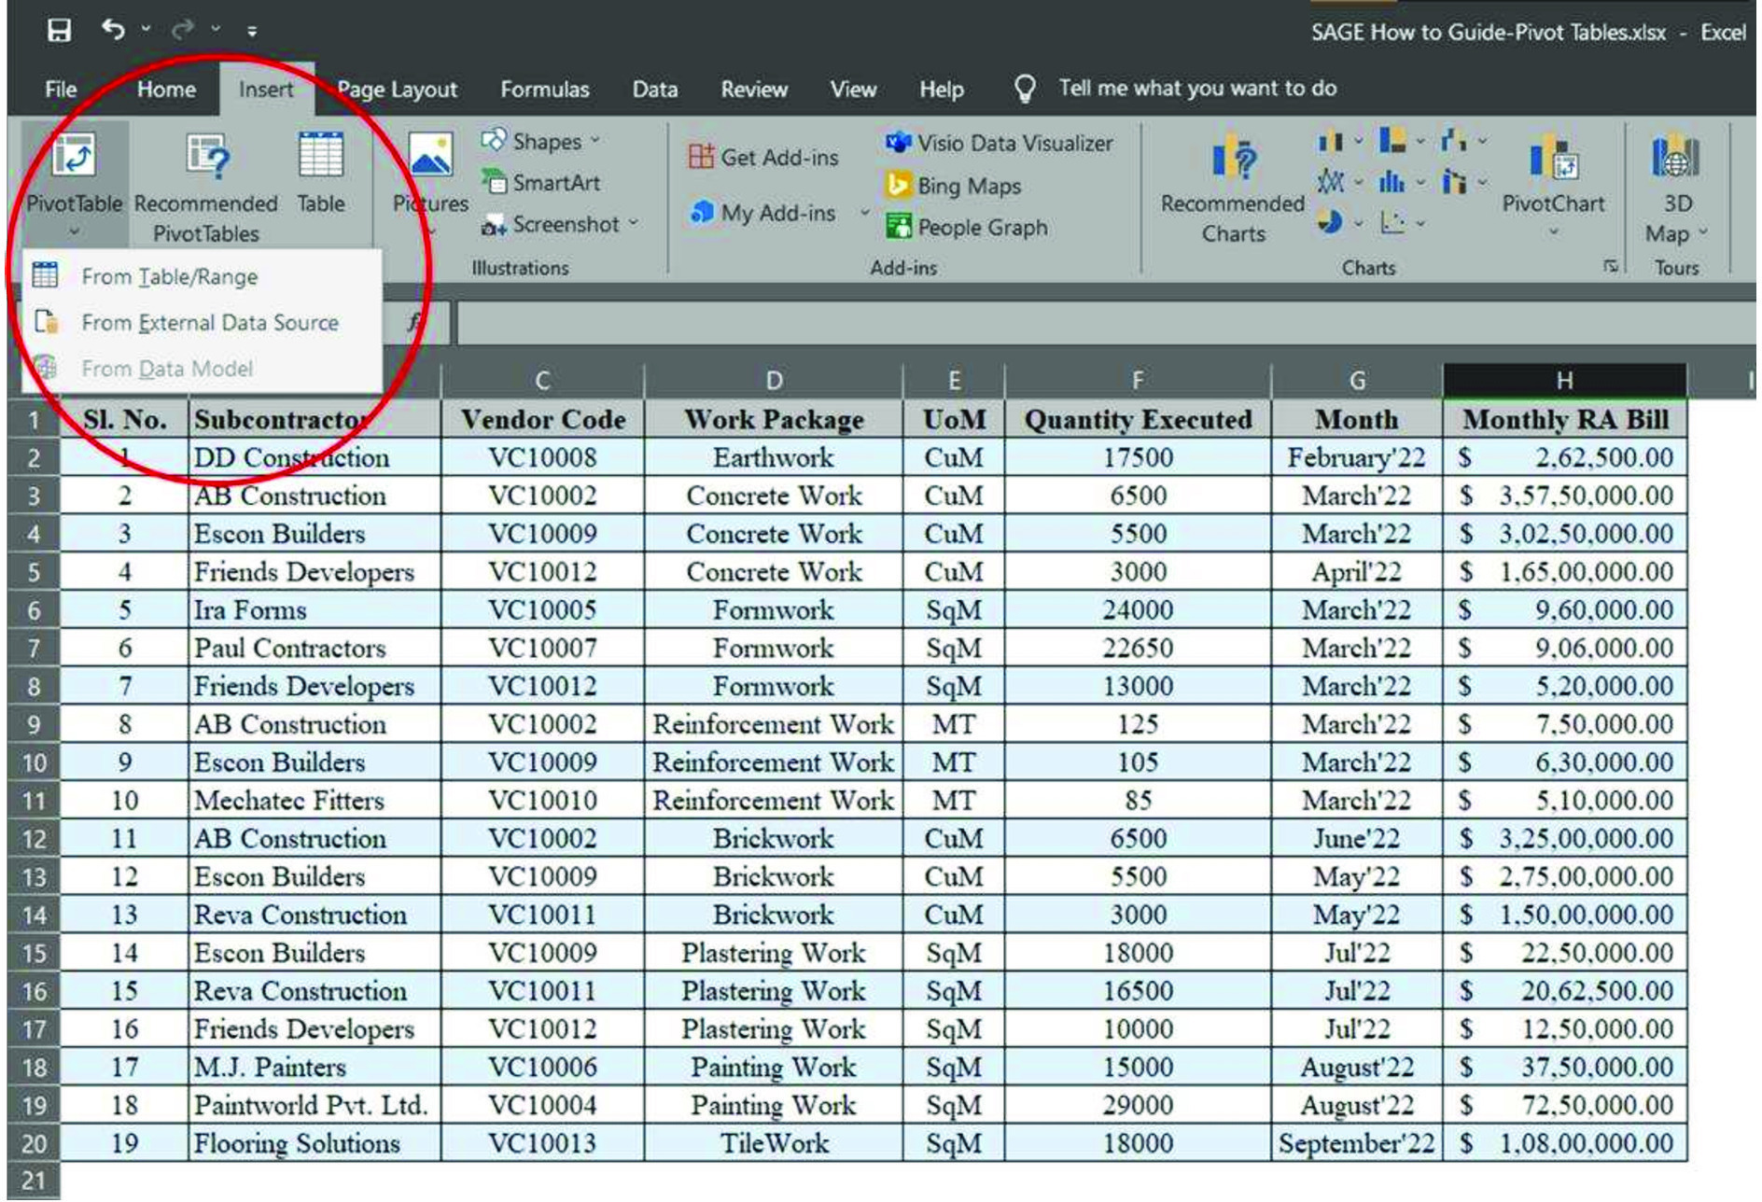
Task: Select row 10 header
Action: tap(34, 763)
